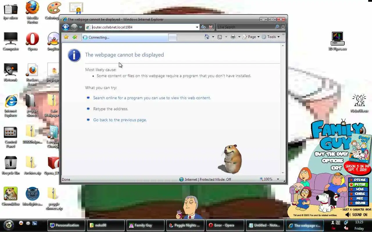Select Lois in Family Guy character list
This screenshot has height=232, width=372.
click(x=358, y=189)
